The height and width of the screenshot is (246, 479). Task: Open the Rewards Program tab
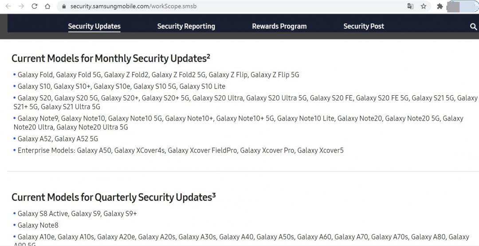tap(279, 26)
